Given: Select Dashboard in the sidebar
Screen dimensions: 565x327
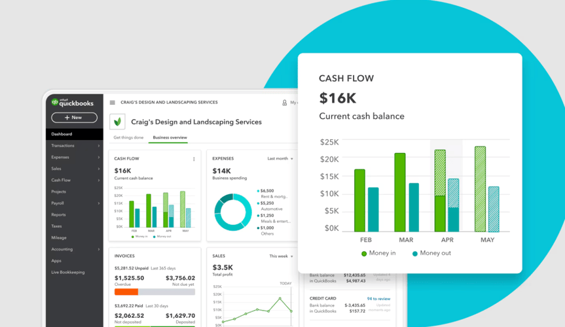Looking at the screenshot, I should click(74, 134).
